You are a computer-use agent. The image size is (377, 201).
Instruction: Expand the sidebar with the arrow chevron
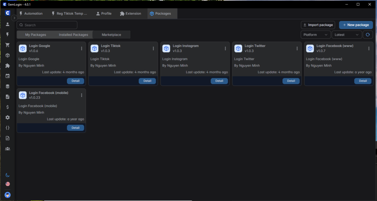[x=14, y=18]
